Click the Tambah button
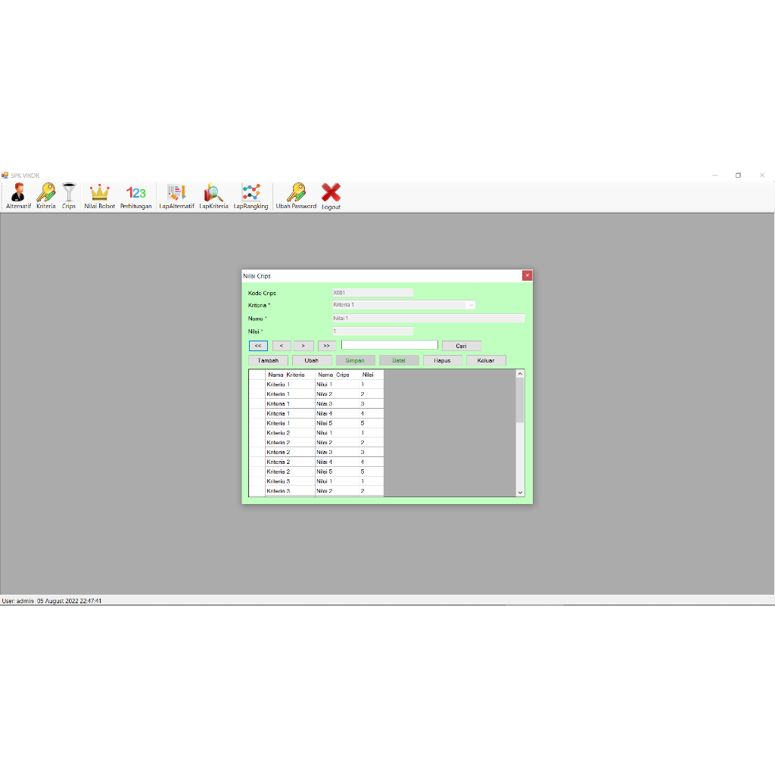Screen dimensions: 775x775 tap(268, 360)
